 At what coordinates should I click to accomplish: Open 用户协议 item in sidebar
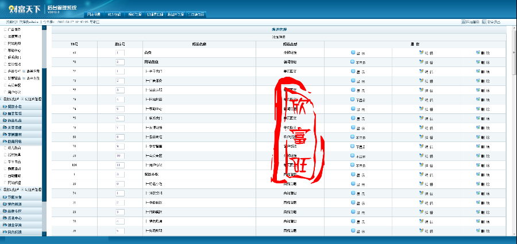pyautogui.click(x=14, y=92)
